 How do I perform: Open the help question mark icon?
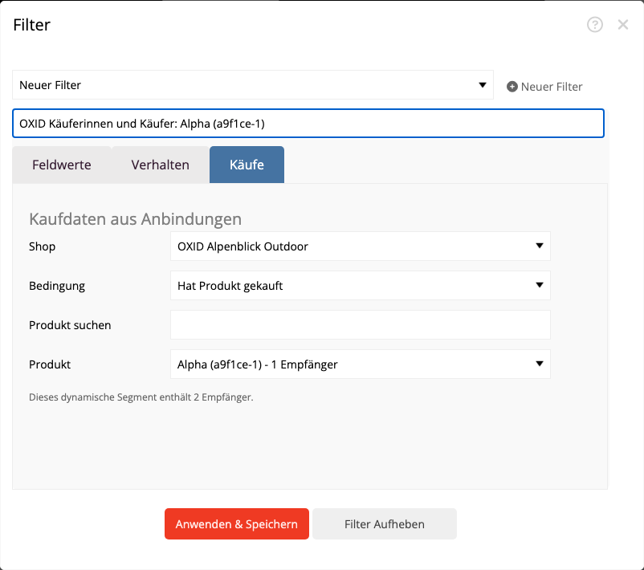595,25
